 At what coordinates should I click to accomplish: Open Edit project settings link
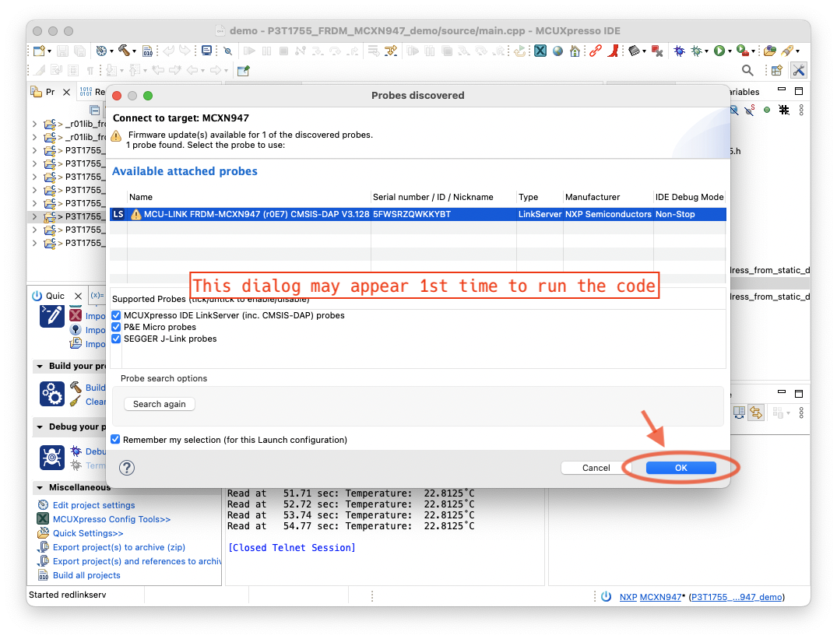(x=93, y=505)
